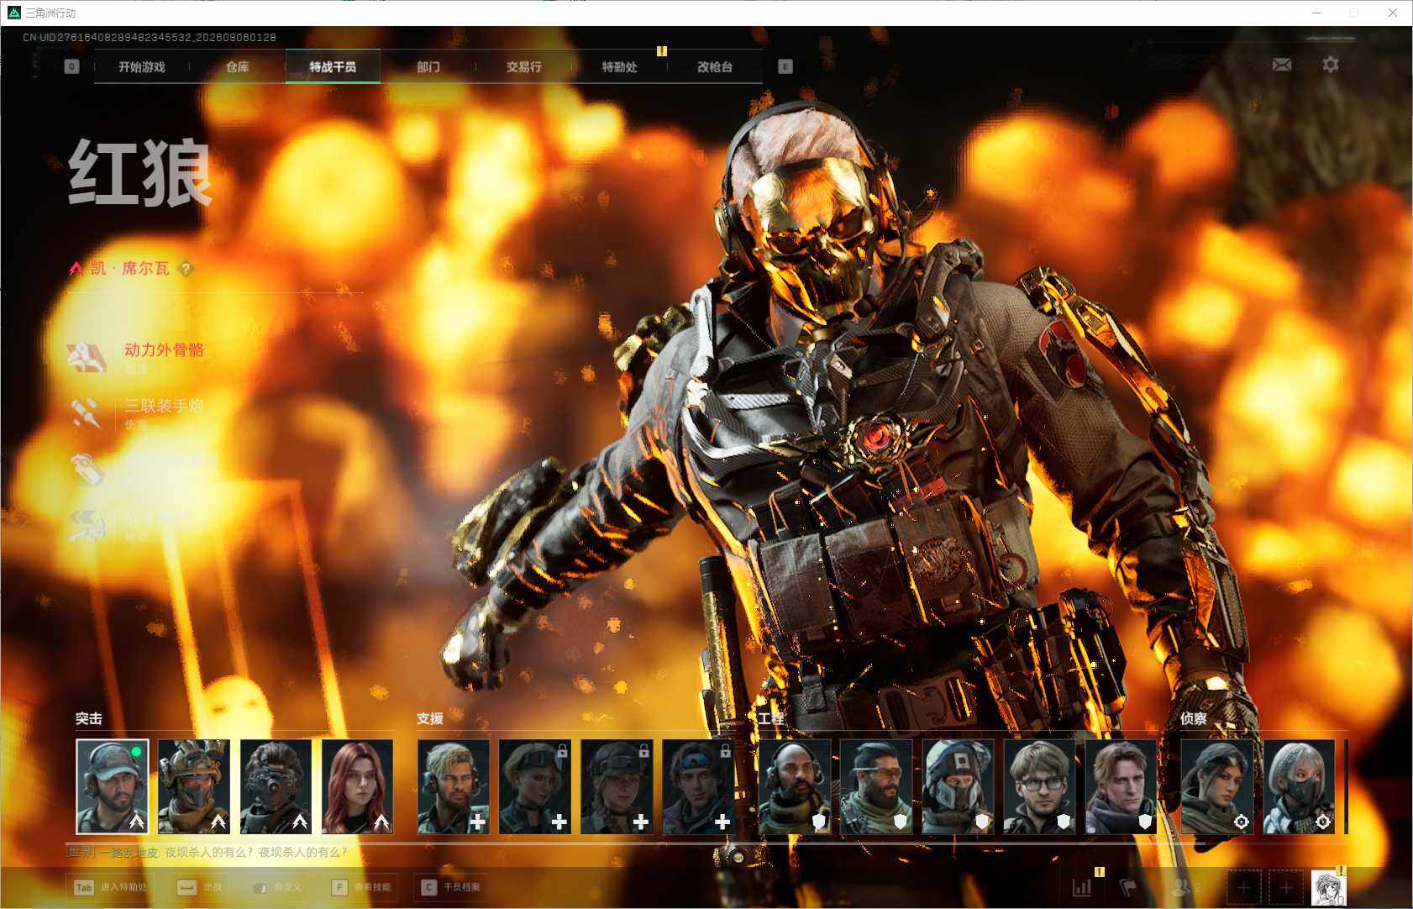Select 工程 operator with long brown hair

[x=1121, y=786]
